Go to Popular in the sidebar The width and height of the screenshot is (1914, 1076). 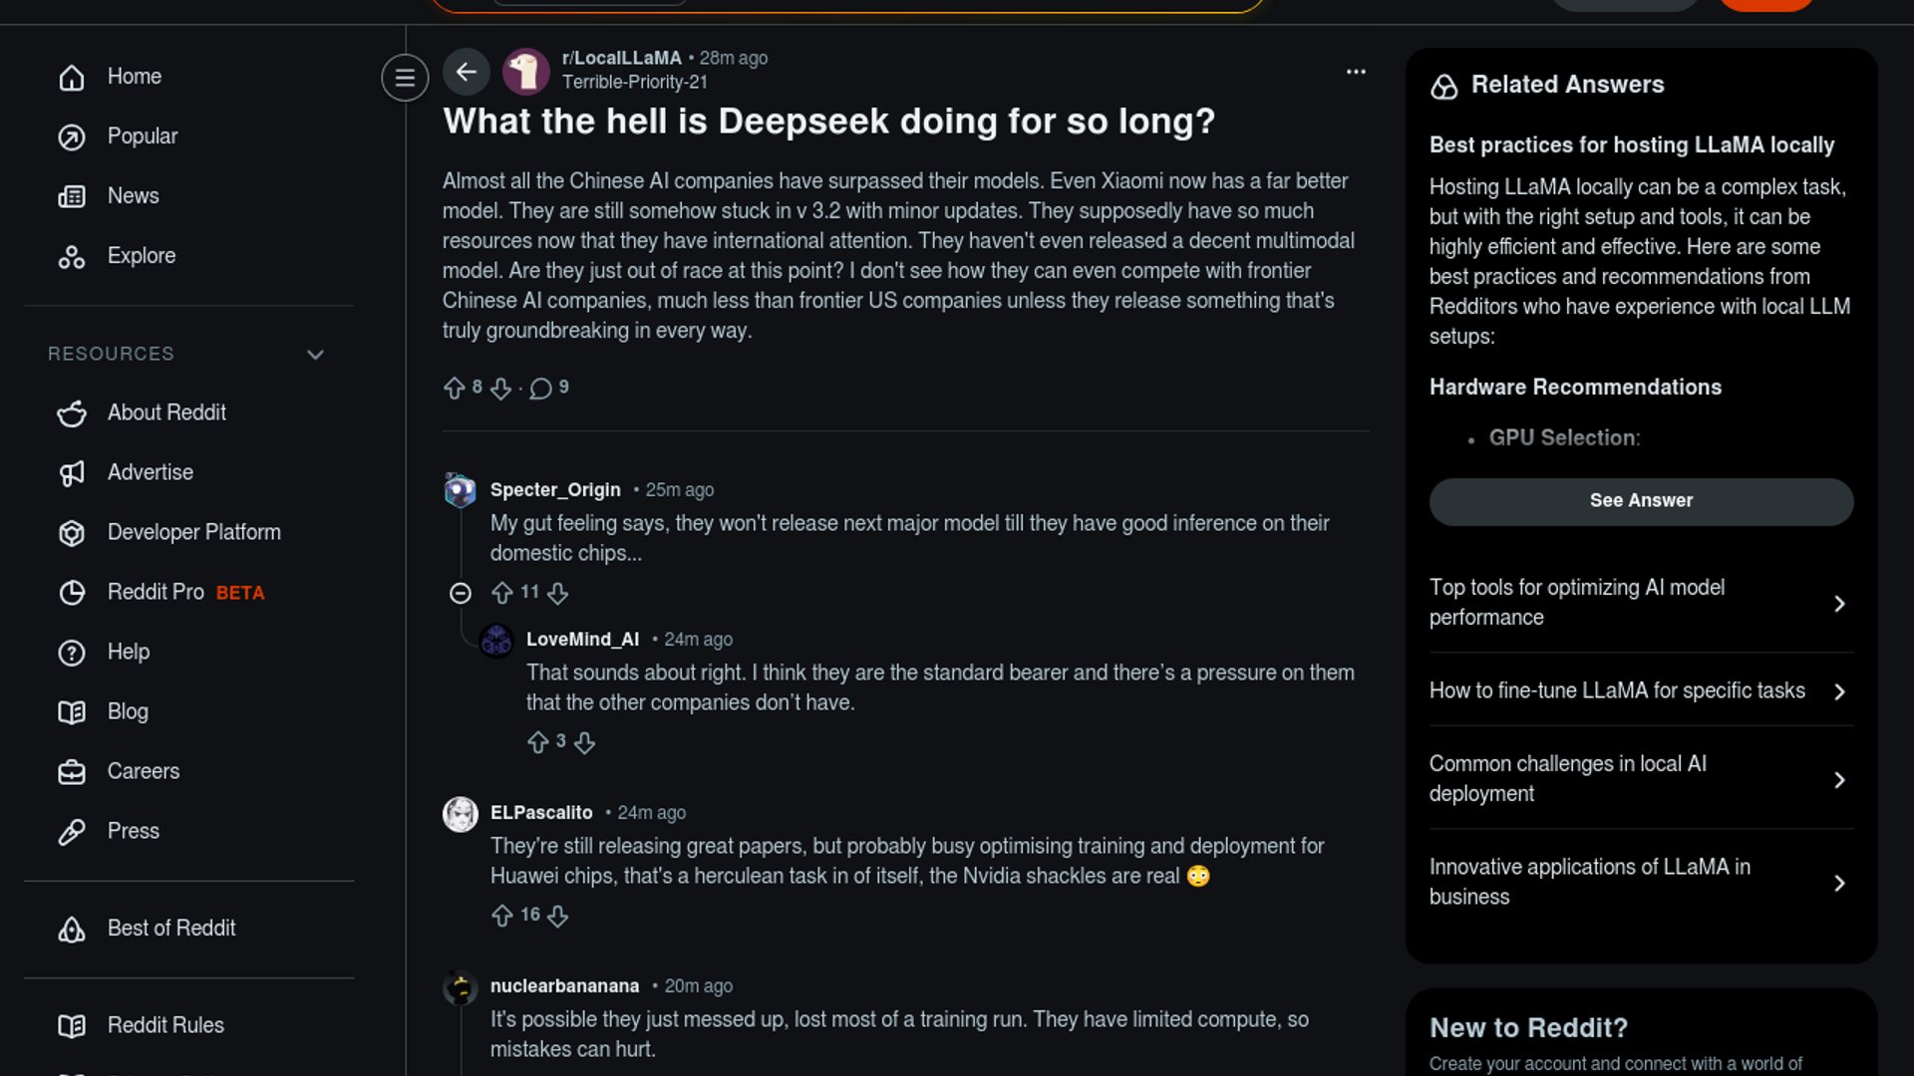tap(142, 136)
